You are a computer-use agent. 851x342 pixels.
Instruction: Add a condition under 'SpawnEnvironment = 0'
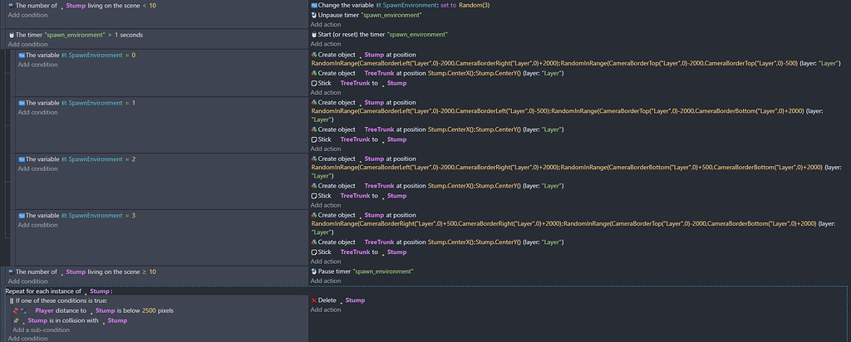point(37,65)
